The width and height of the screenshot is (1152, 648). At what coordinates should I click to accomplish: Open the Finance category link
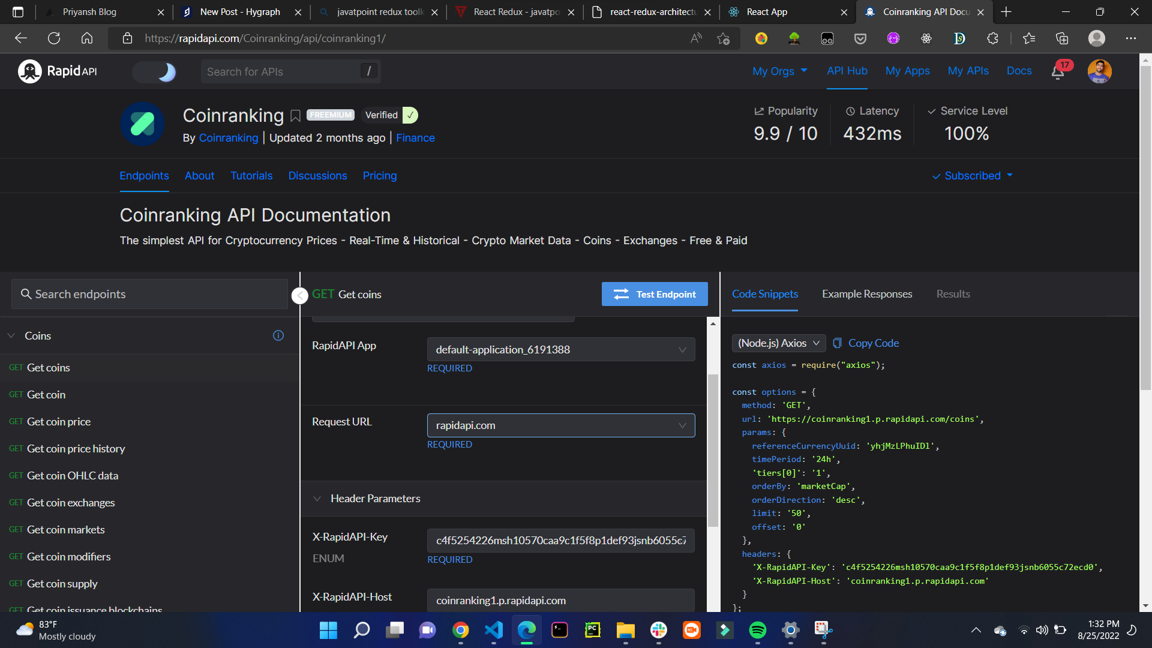click(x=415, y=138)
